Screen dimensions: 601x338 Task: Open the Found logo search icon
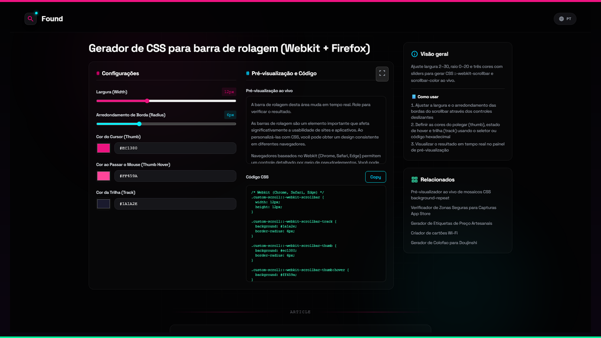point(31,19)
